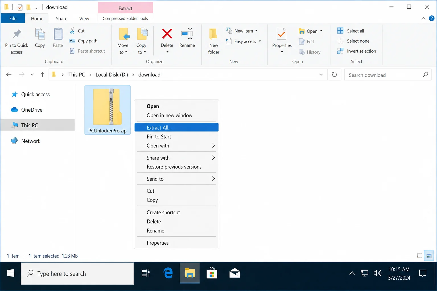Collapse the ribbon with the chevron
This screenshot has height=291, width=437.
coord(423,18)
